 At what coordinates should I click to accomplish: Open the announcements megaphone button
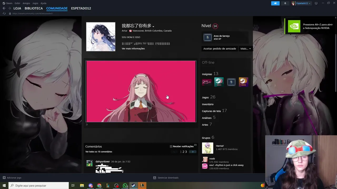[275, 3]
